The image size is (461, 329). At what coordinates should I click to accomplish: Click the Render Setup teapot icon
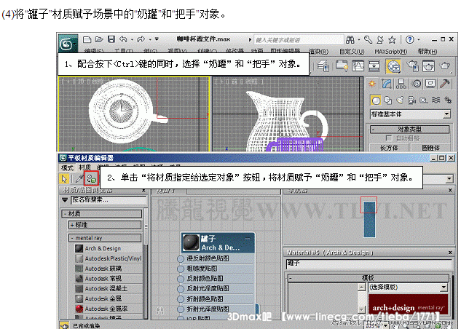[x=413, y=66]
